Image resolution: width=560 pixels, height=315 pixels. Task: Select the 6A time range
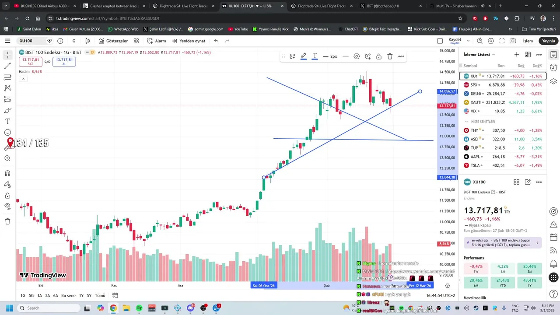[56, 296]
